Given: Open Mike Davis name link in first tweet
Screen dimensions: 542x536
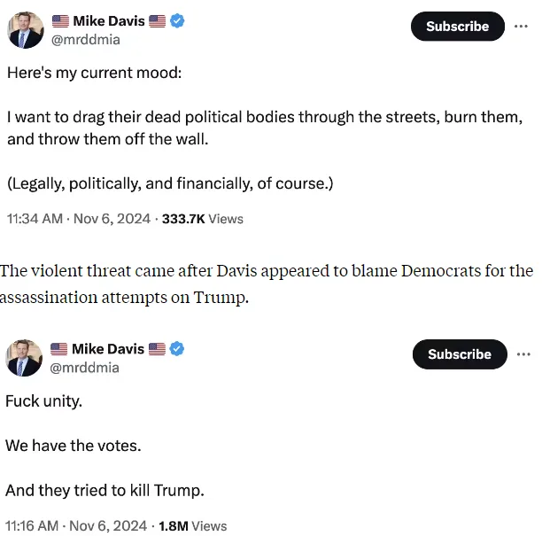Looking at the screenshot, I should click(x=109, y=20).
